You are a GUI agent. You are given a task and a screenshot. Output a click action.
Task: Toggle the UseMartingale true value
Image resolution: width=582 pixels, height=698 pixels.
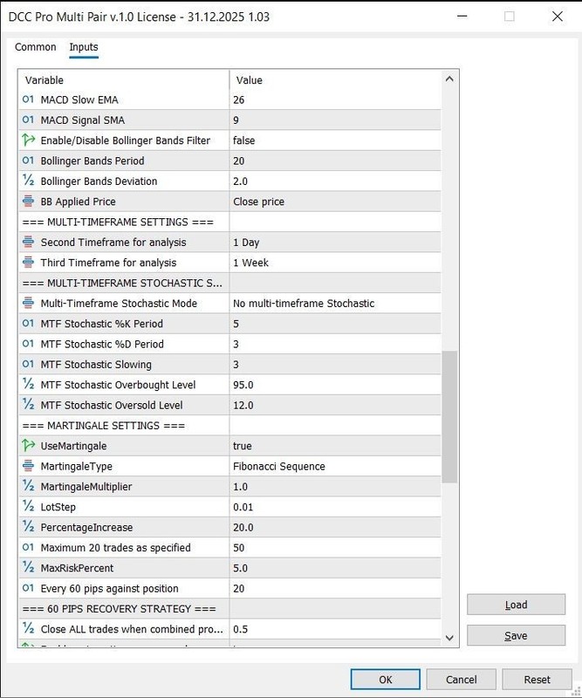[335, 446]
